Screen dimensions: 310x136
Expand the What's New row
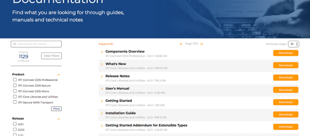(x=102, y=64)
